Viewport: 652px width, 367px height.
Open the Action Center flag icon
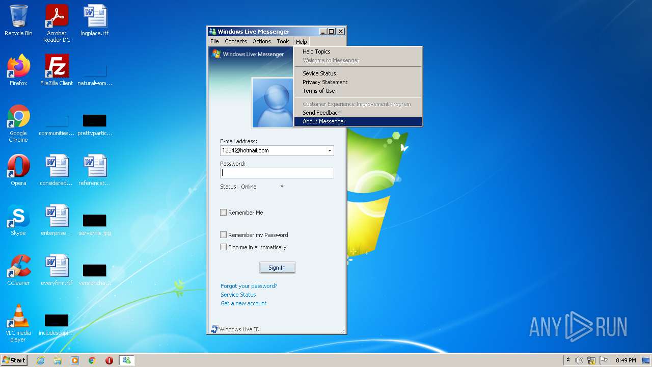pos(604,360)
